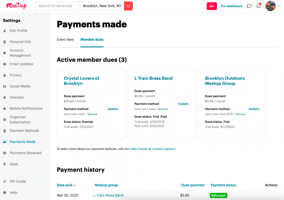This screenshot has height=200, width=284.
Task: Click the Email Updates envelope icon
Action: 4,64
